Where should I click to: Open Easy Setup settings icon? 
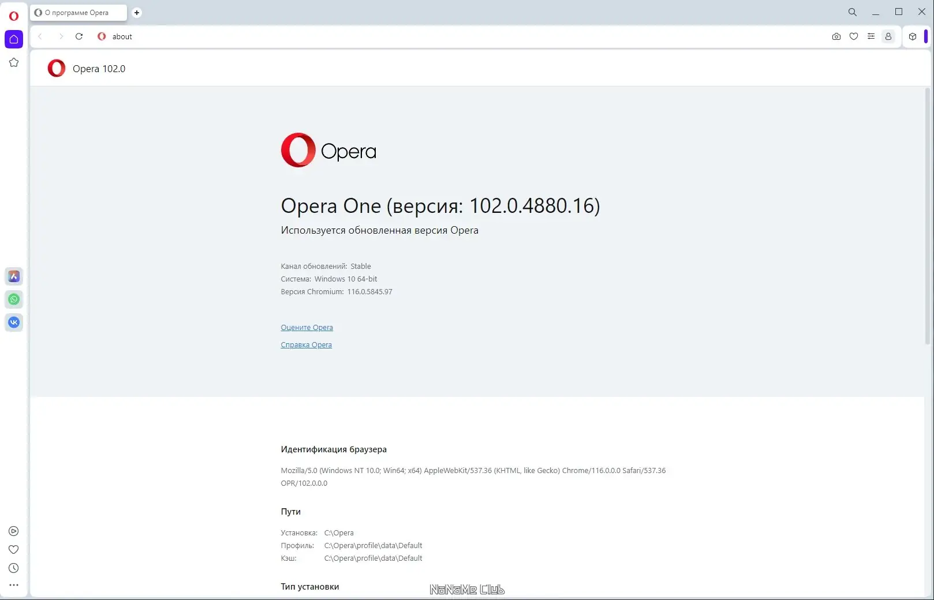pyautogui.click(x=871, y=36)
